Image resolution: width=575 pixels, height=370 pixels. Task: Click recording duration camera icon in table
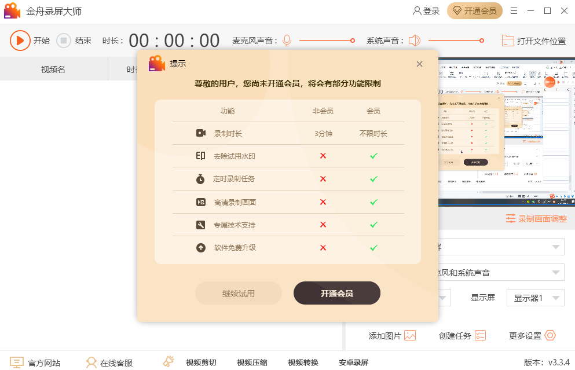tap(200, 133)
